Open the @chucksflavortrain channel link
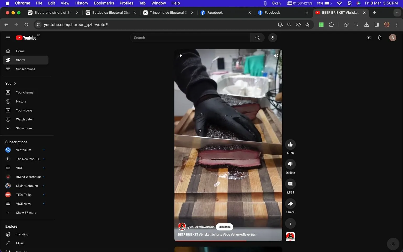Screen dimensions: 403x252 pyautogui.click(x=201, y=227)
